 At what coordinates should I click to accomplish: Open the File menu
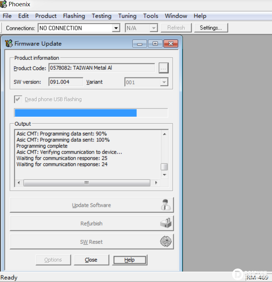[7, 16]
